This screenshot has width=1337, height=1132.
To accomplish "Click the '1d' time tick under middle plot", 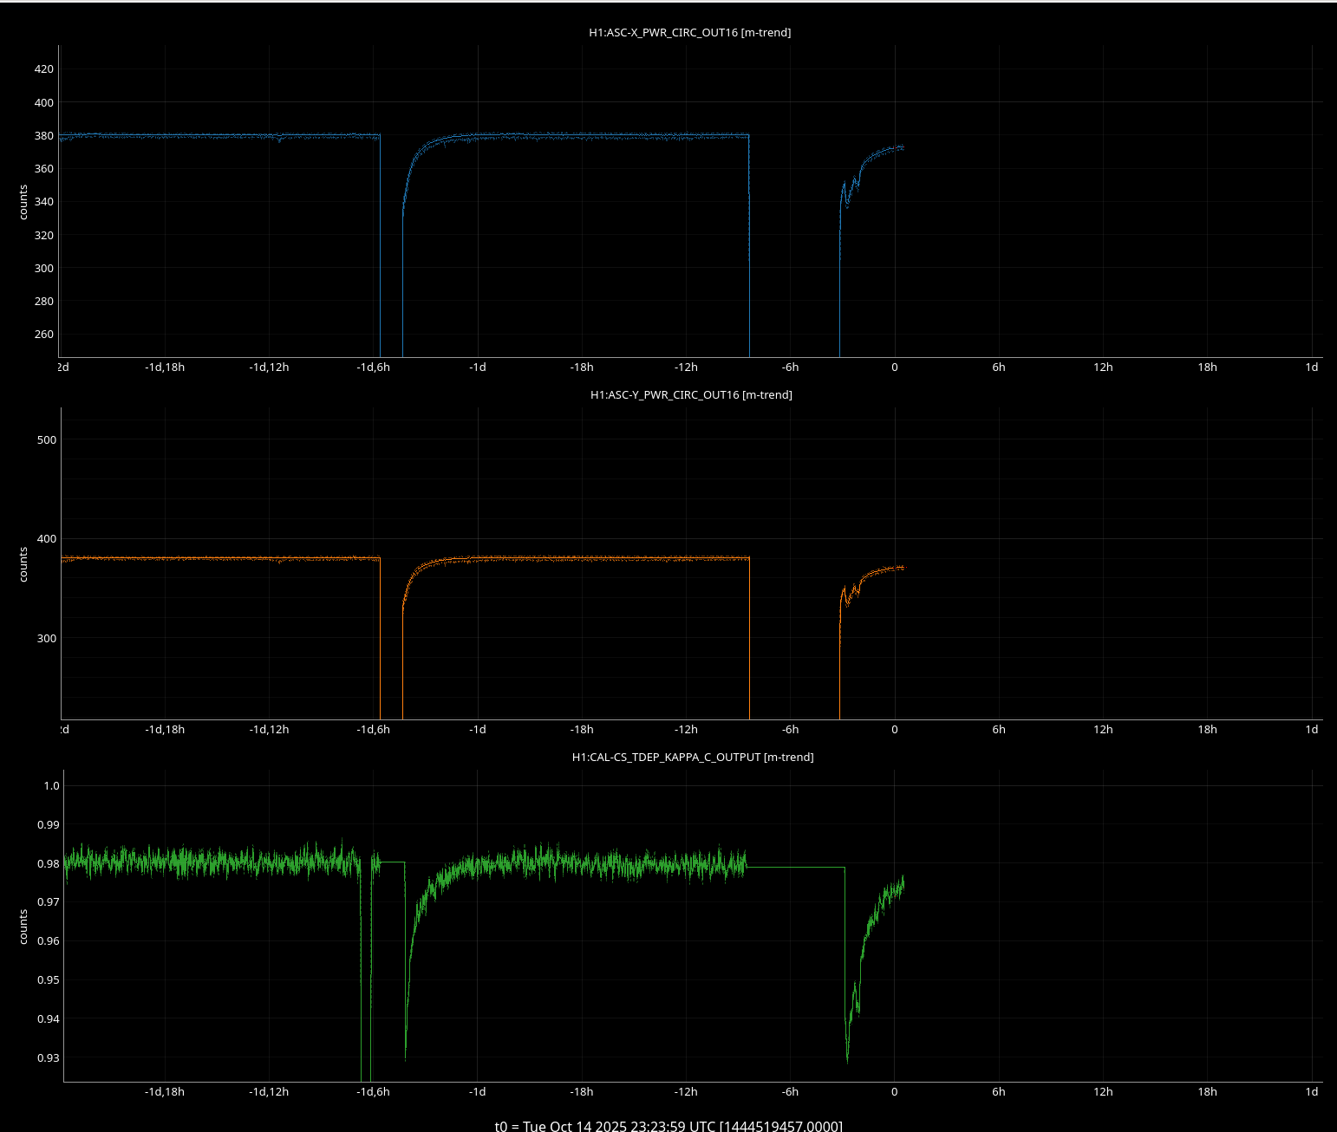I will (x=1312, y=730).
